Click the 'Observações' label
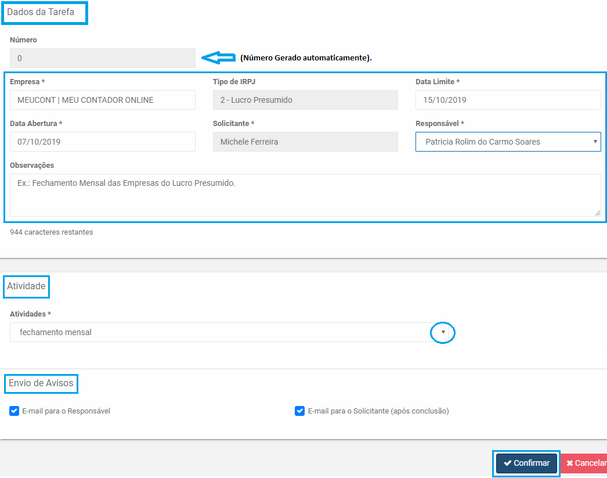Image resolution: width=607 pixels, height=478 pixels. click(x=32, y=166)
